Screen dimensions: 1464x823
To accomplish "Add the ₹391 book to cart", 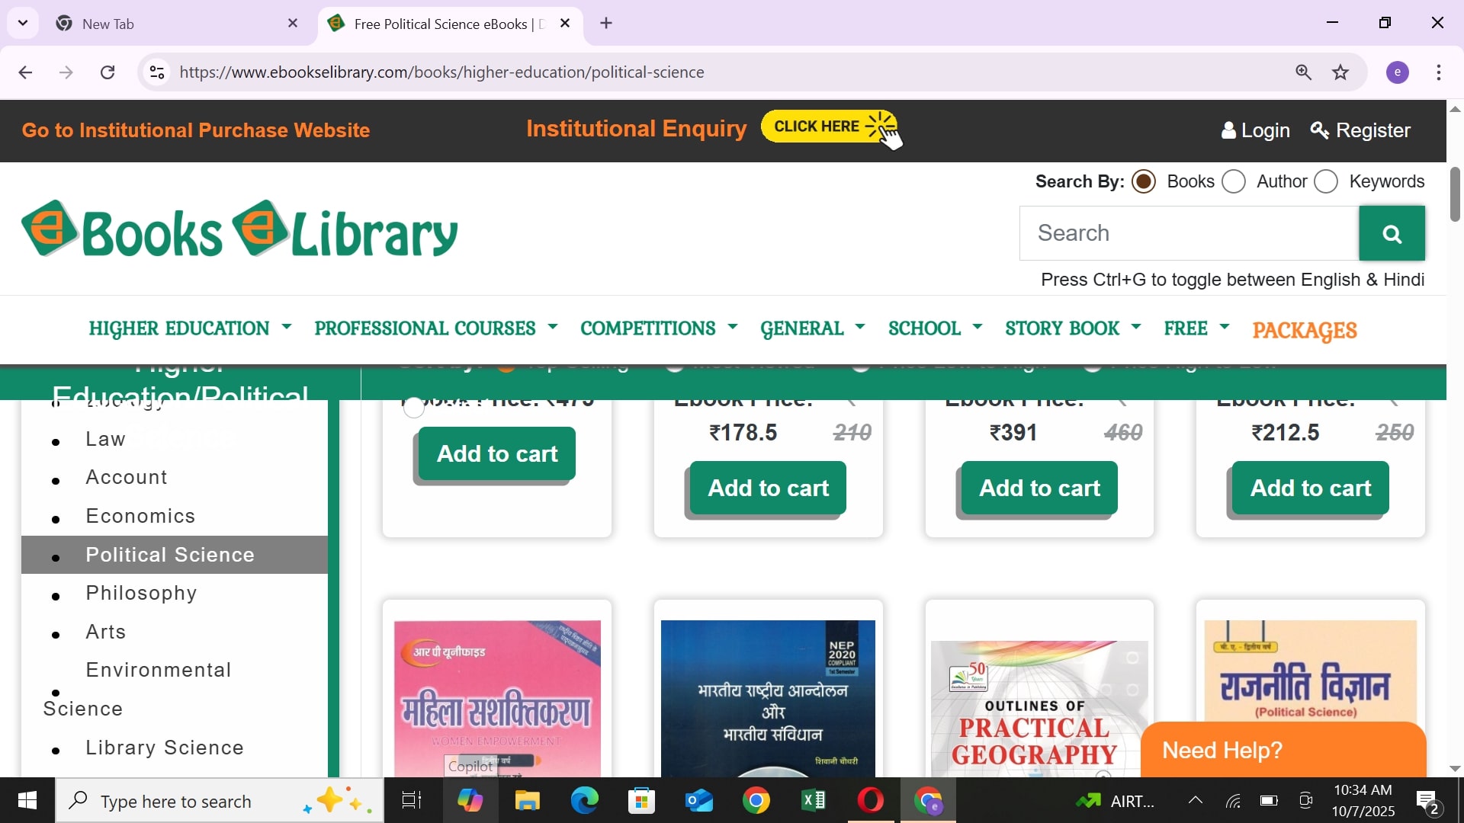I will 1039,488.
